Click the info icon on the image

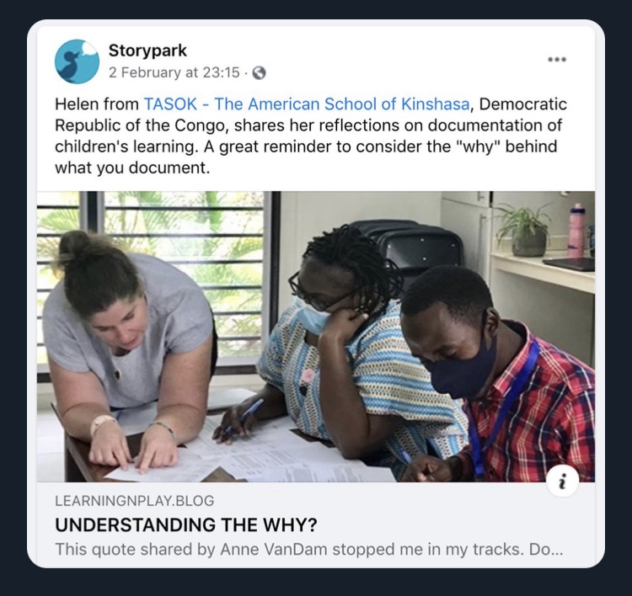pos(563,481)
